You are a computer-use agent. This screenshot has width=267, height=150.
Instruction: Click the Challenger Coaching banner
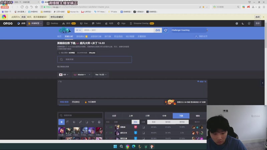pos(189,30)
